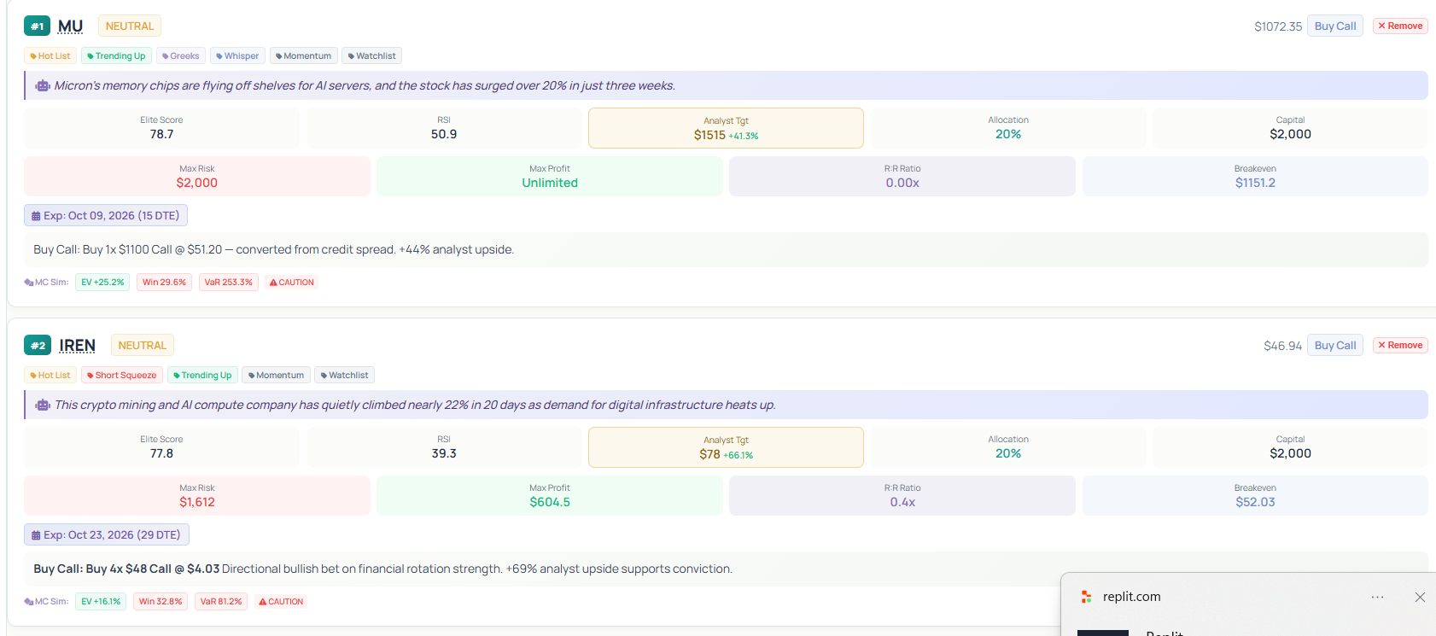Click the Max Profit $604.5 value

coord(550,503)
